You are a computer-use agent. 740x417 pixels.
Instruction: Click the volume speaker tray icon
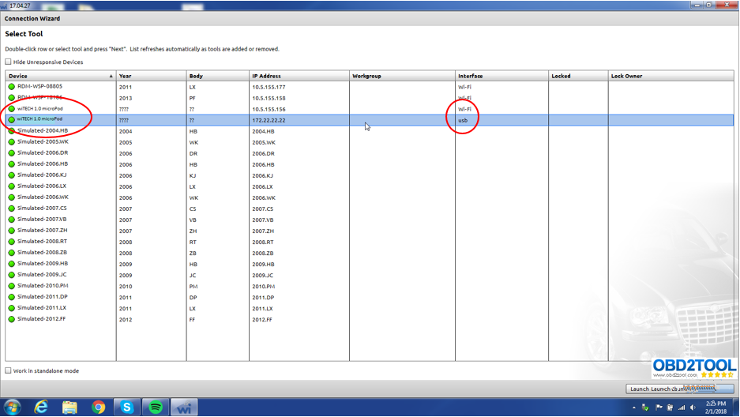[693, 408]
